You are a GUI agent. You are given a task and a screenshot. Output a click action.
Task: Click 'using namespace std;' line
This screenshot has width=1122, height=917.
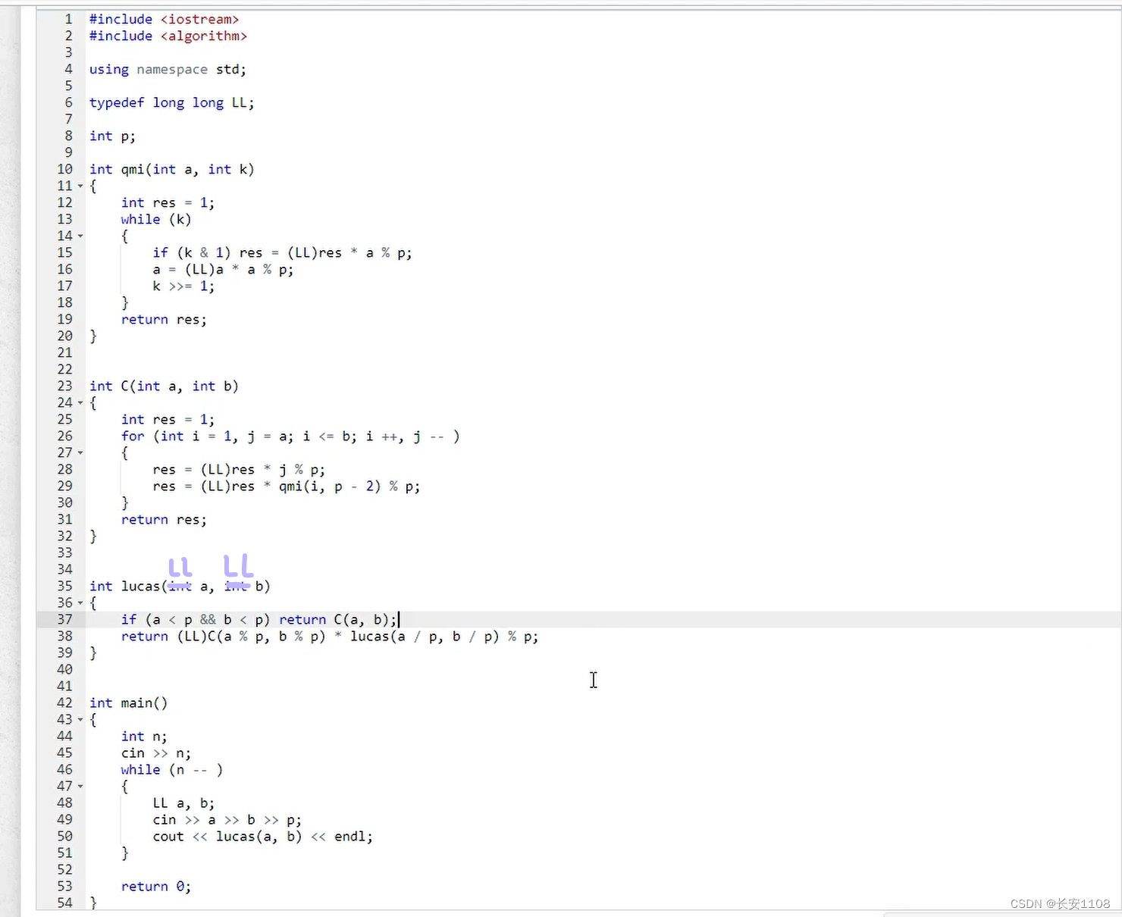168,69
